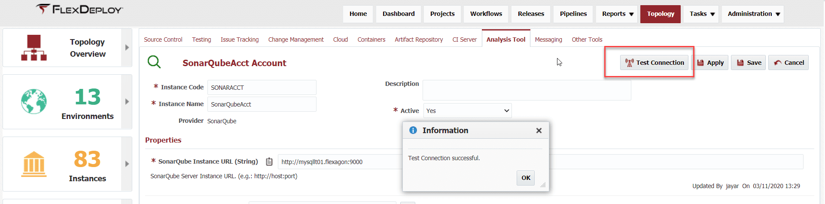Open the Home menu item
The image size is (825, 204).
pos(358,14)
